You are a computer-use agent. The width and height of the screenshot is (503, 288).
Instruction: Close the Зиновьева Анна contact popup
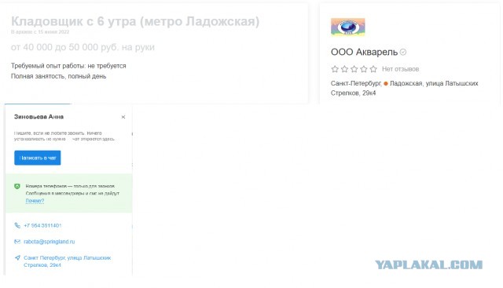click(123, 117)
